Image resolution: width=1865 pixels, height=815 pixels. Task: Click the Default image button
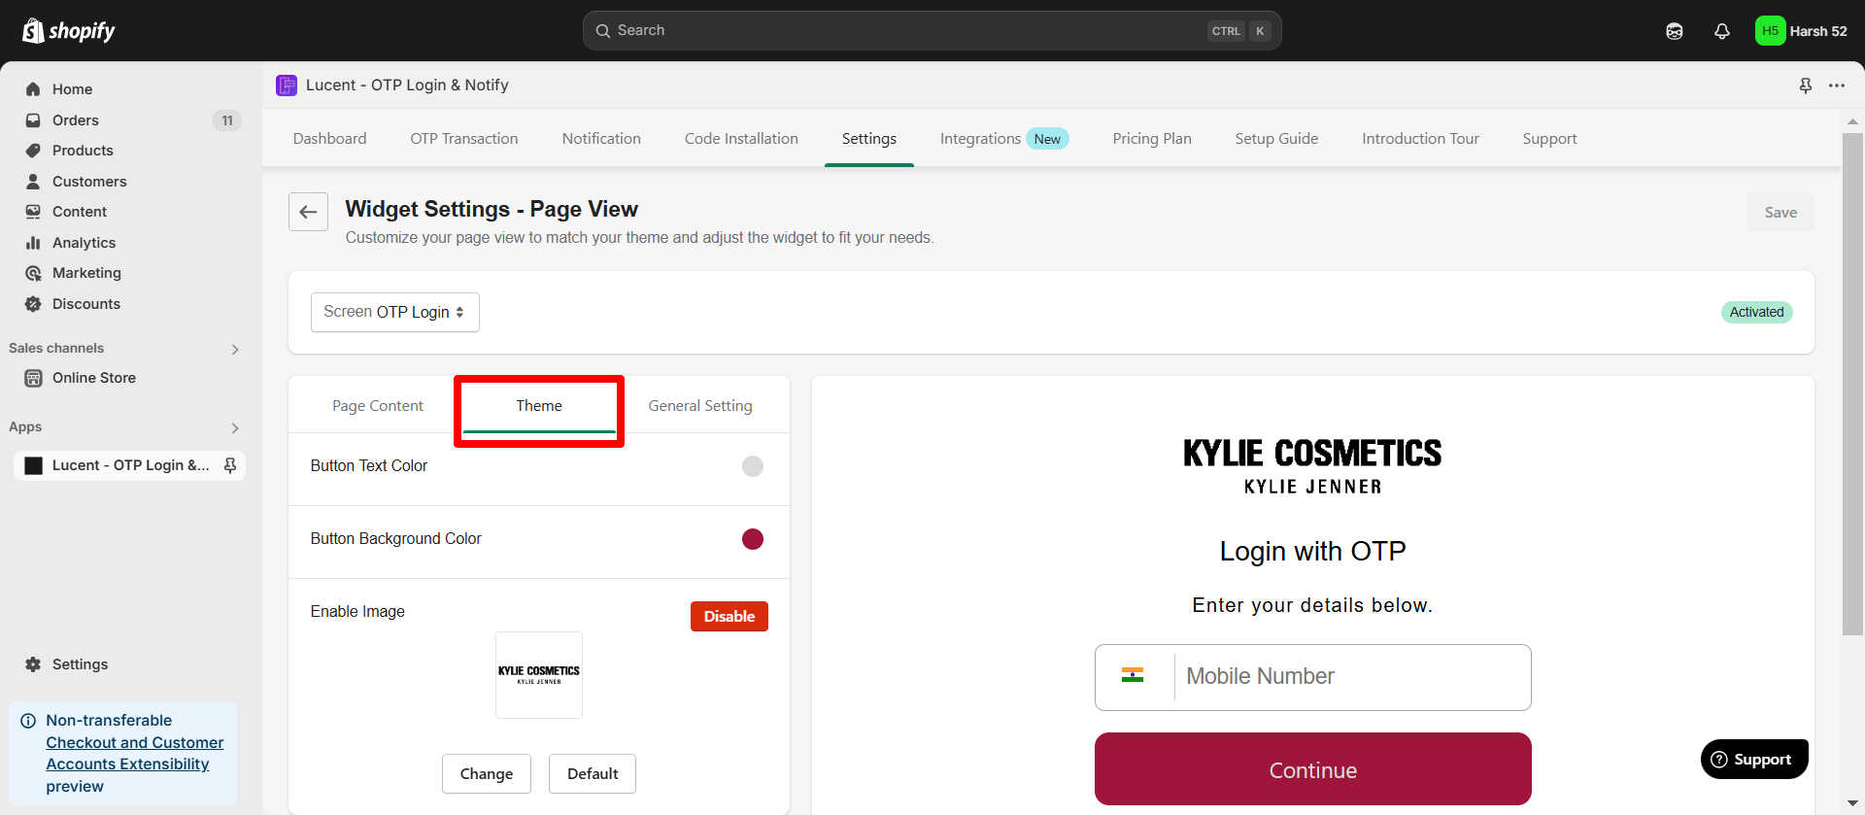[593, 774]
